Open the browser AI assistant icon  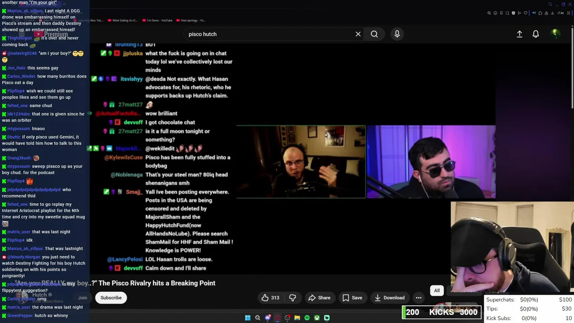pos(561,13)
